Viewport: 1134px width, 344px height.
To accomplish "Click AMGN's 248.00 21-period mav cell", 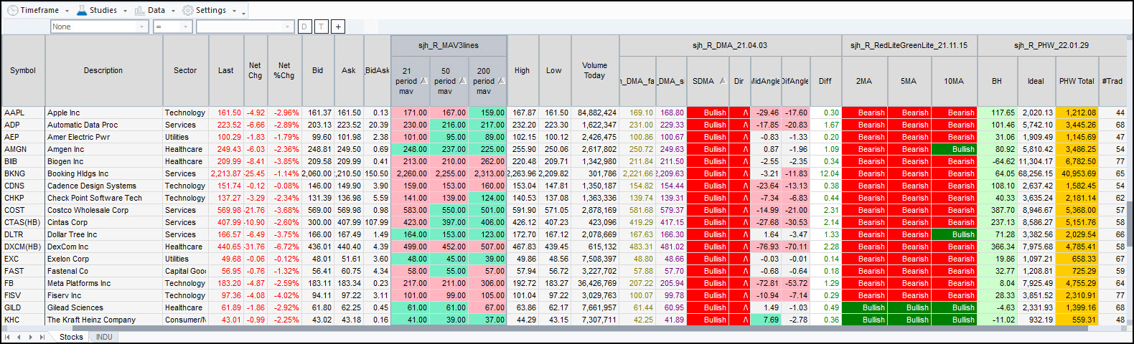I will (x=410, y=149).
